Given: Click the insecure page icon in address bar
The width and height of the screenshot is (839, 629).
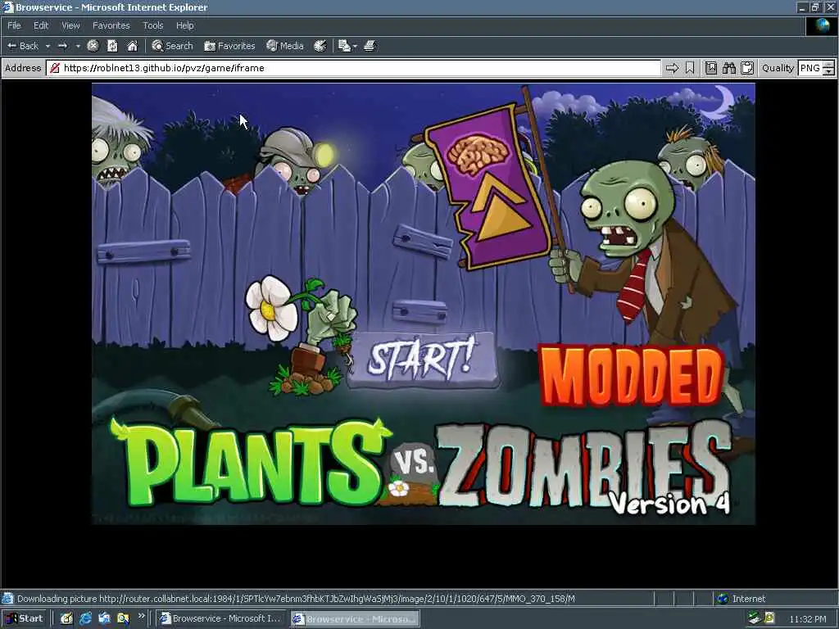Looking at the screenshot, I should click(x=55, y=68).
